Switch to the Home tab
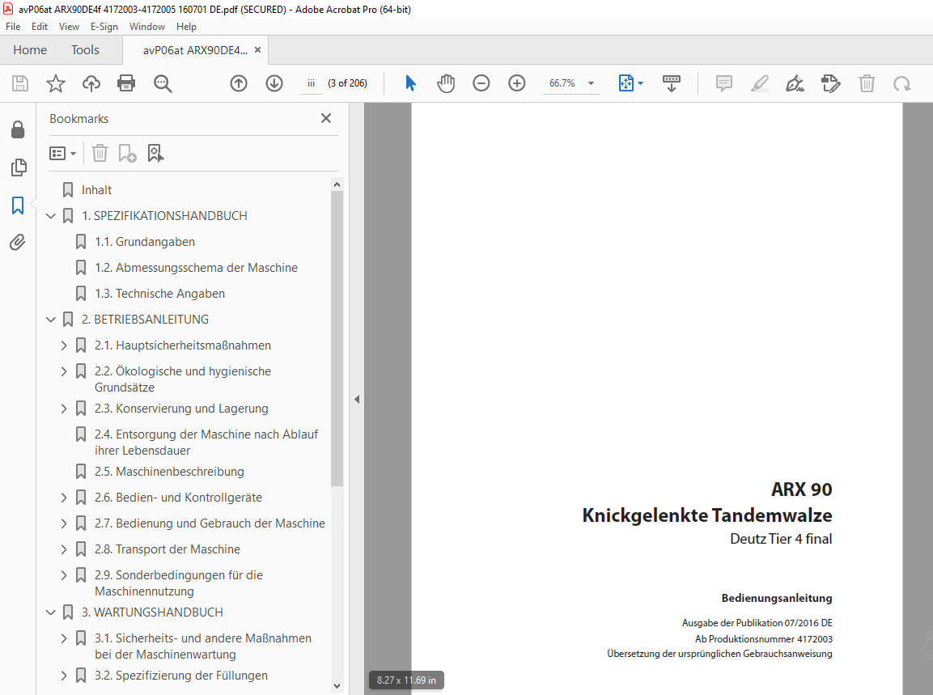 point(30,50)
